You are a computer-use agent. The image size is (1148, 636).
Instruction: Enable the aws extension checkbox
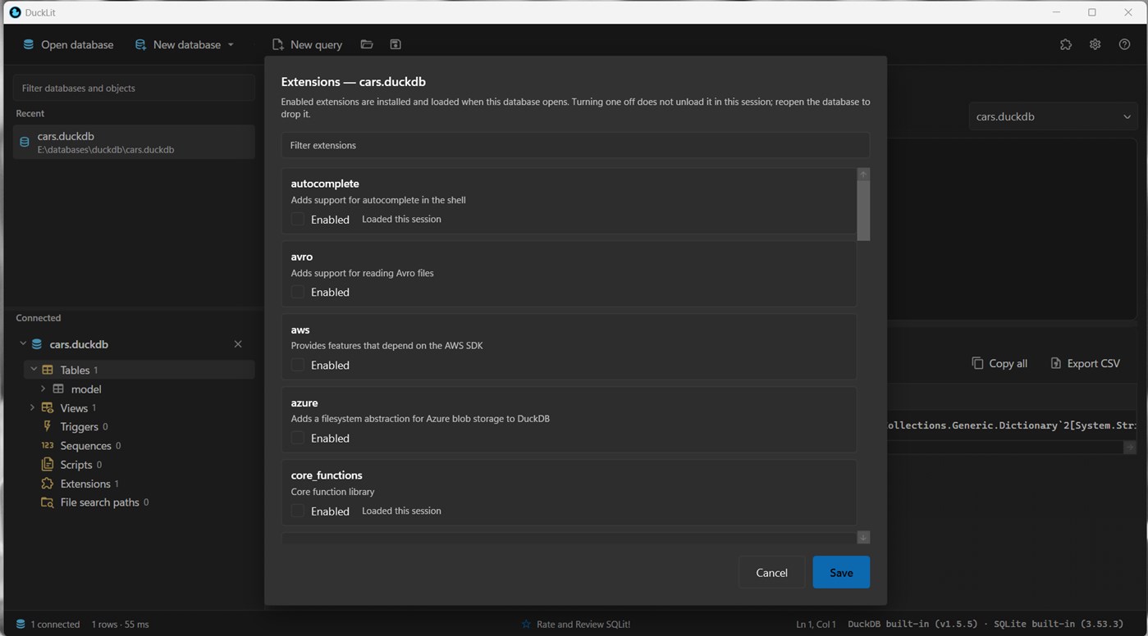(x=298, y=365)
